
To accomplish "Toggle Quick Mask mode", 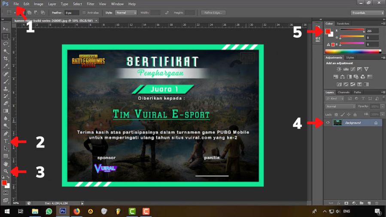I will 6,193.
